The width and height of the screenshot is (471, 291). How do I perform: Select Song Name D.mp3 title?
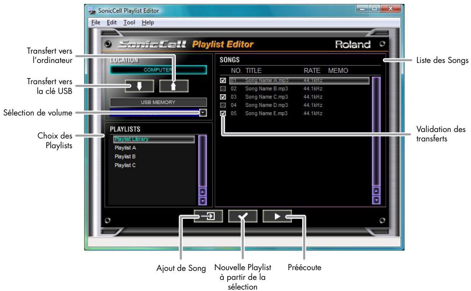[266, 105]
